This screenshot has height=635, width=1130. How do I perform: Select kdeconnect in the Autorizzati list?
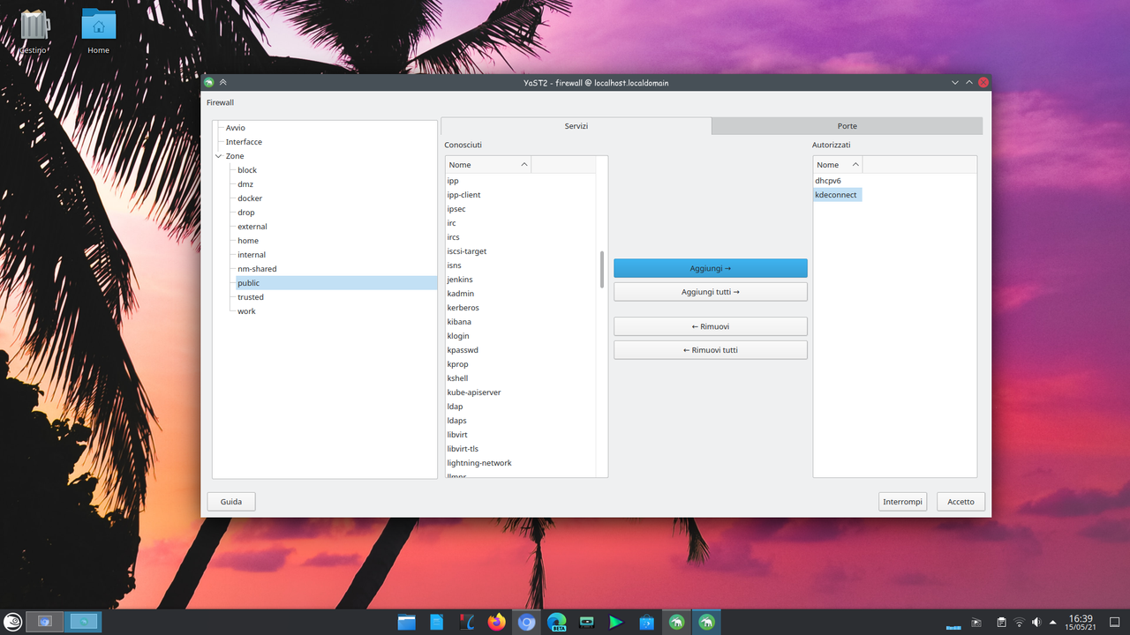(835, 194)
